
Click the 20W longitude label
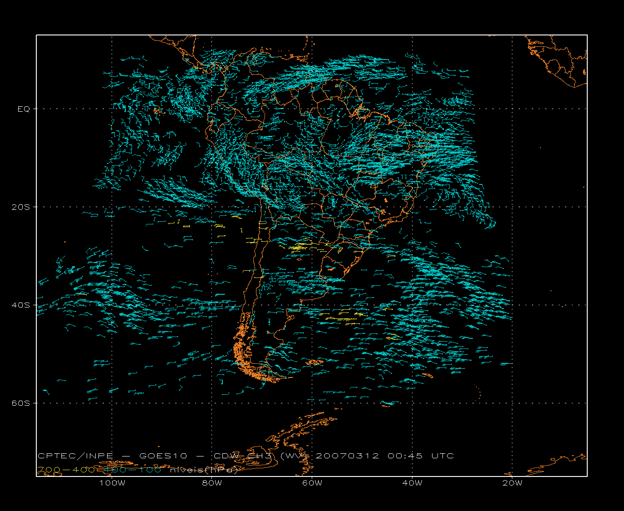(512, 483)
